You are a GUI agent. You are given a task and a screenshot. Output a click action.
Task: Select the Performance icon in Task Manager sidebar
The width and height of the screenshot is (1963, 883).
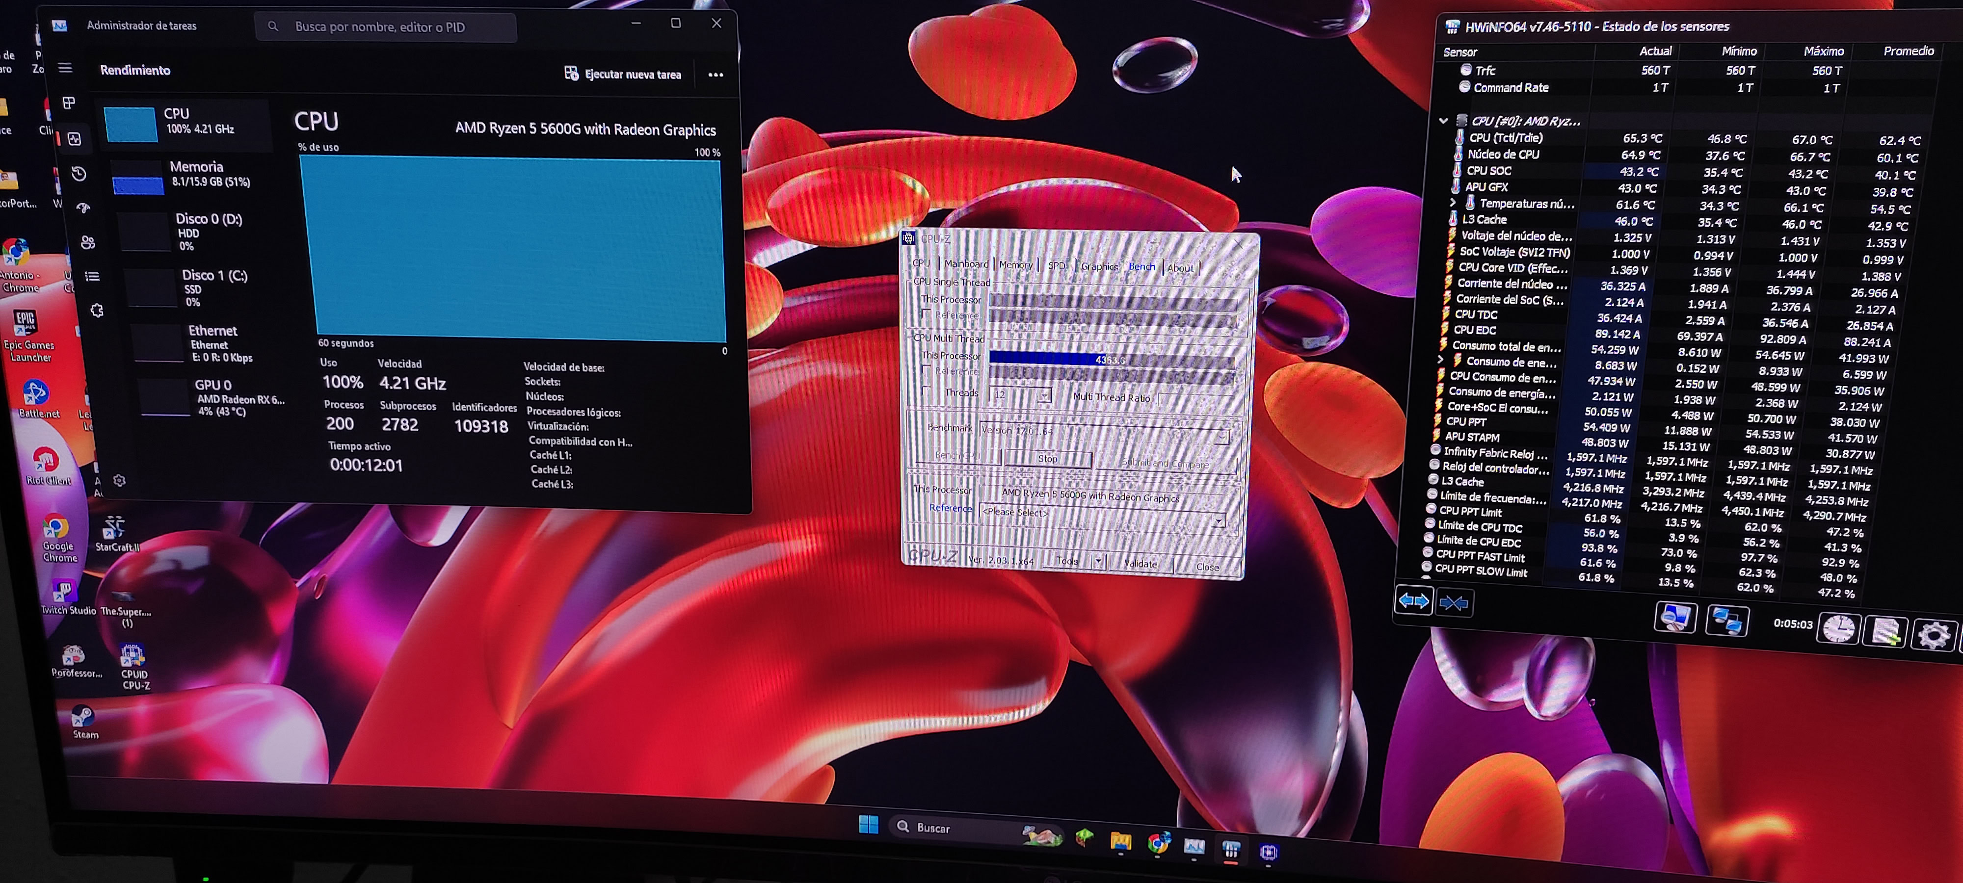click(74, 139)
